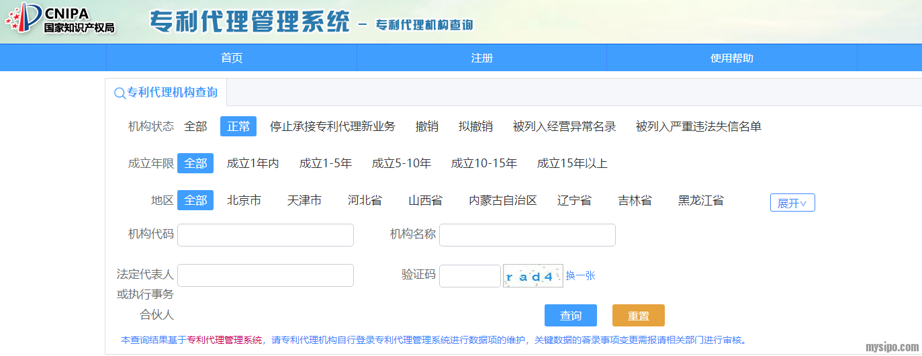Expand the region list with 展开
Image resolution: width=922 pixels, height=356 pixels.
tap(792, 203)
